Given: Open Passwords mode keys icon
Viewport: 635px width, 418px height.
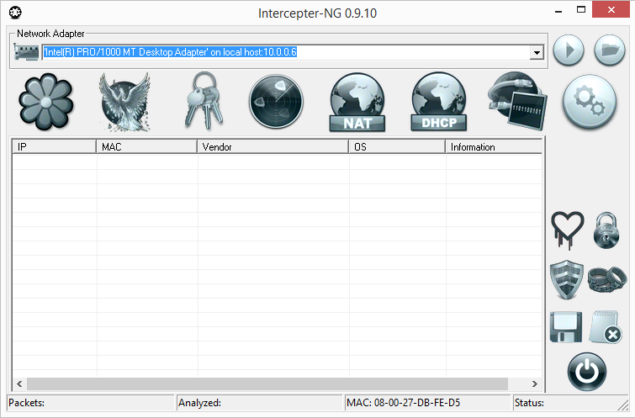Looking at the screenshot, I should pos(204,101).
